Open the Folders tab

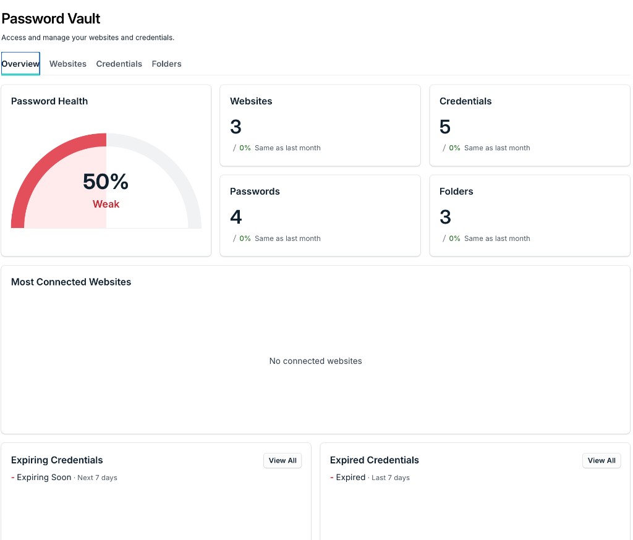(x=166, y=64)
